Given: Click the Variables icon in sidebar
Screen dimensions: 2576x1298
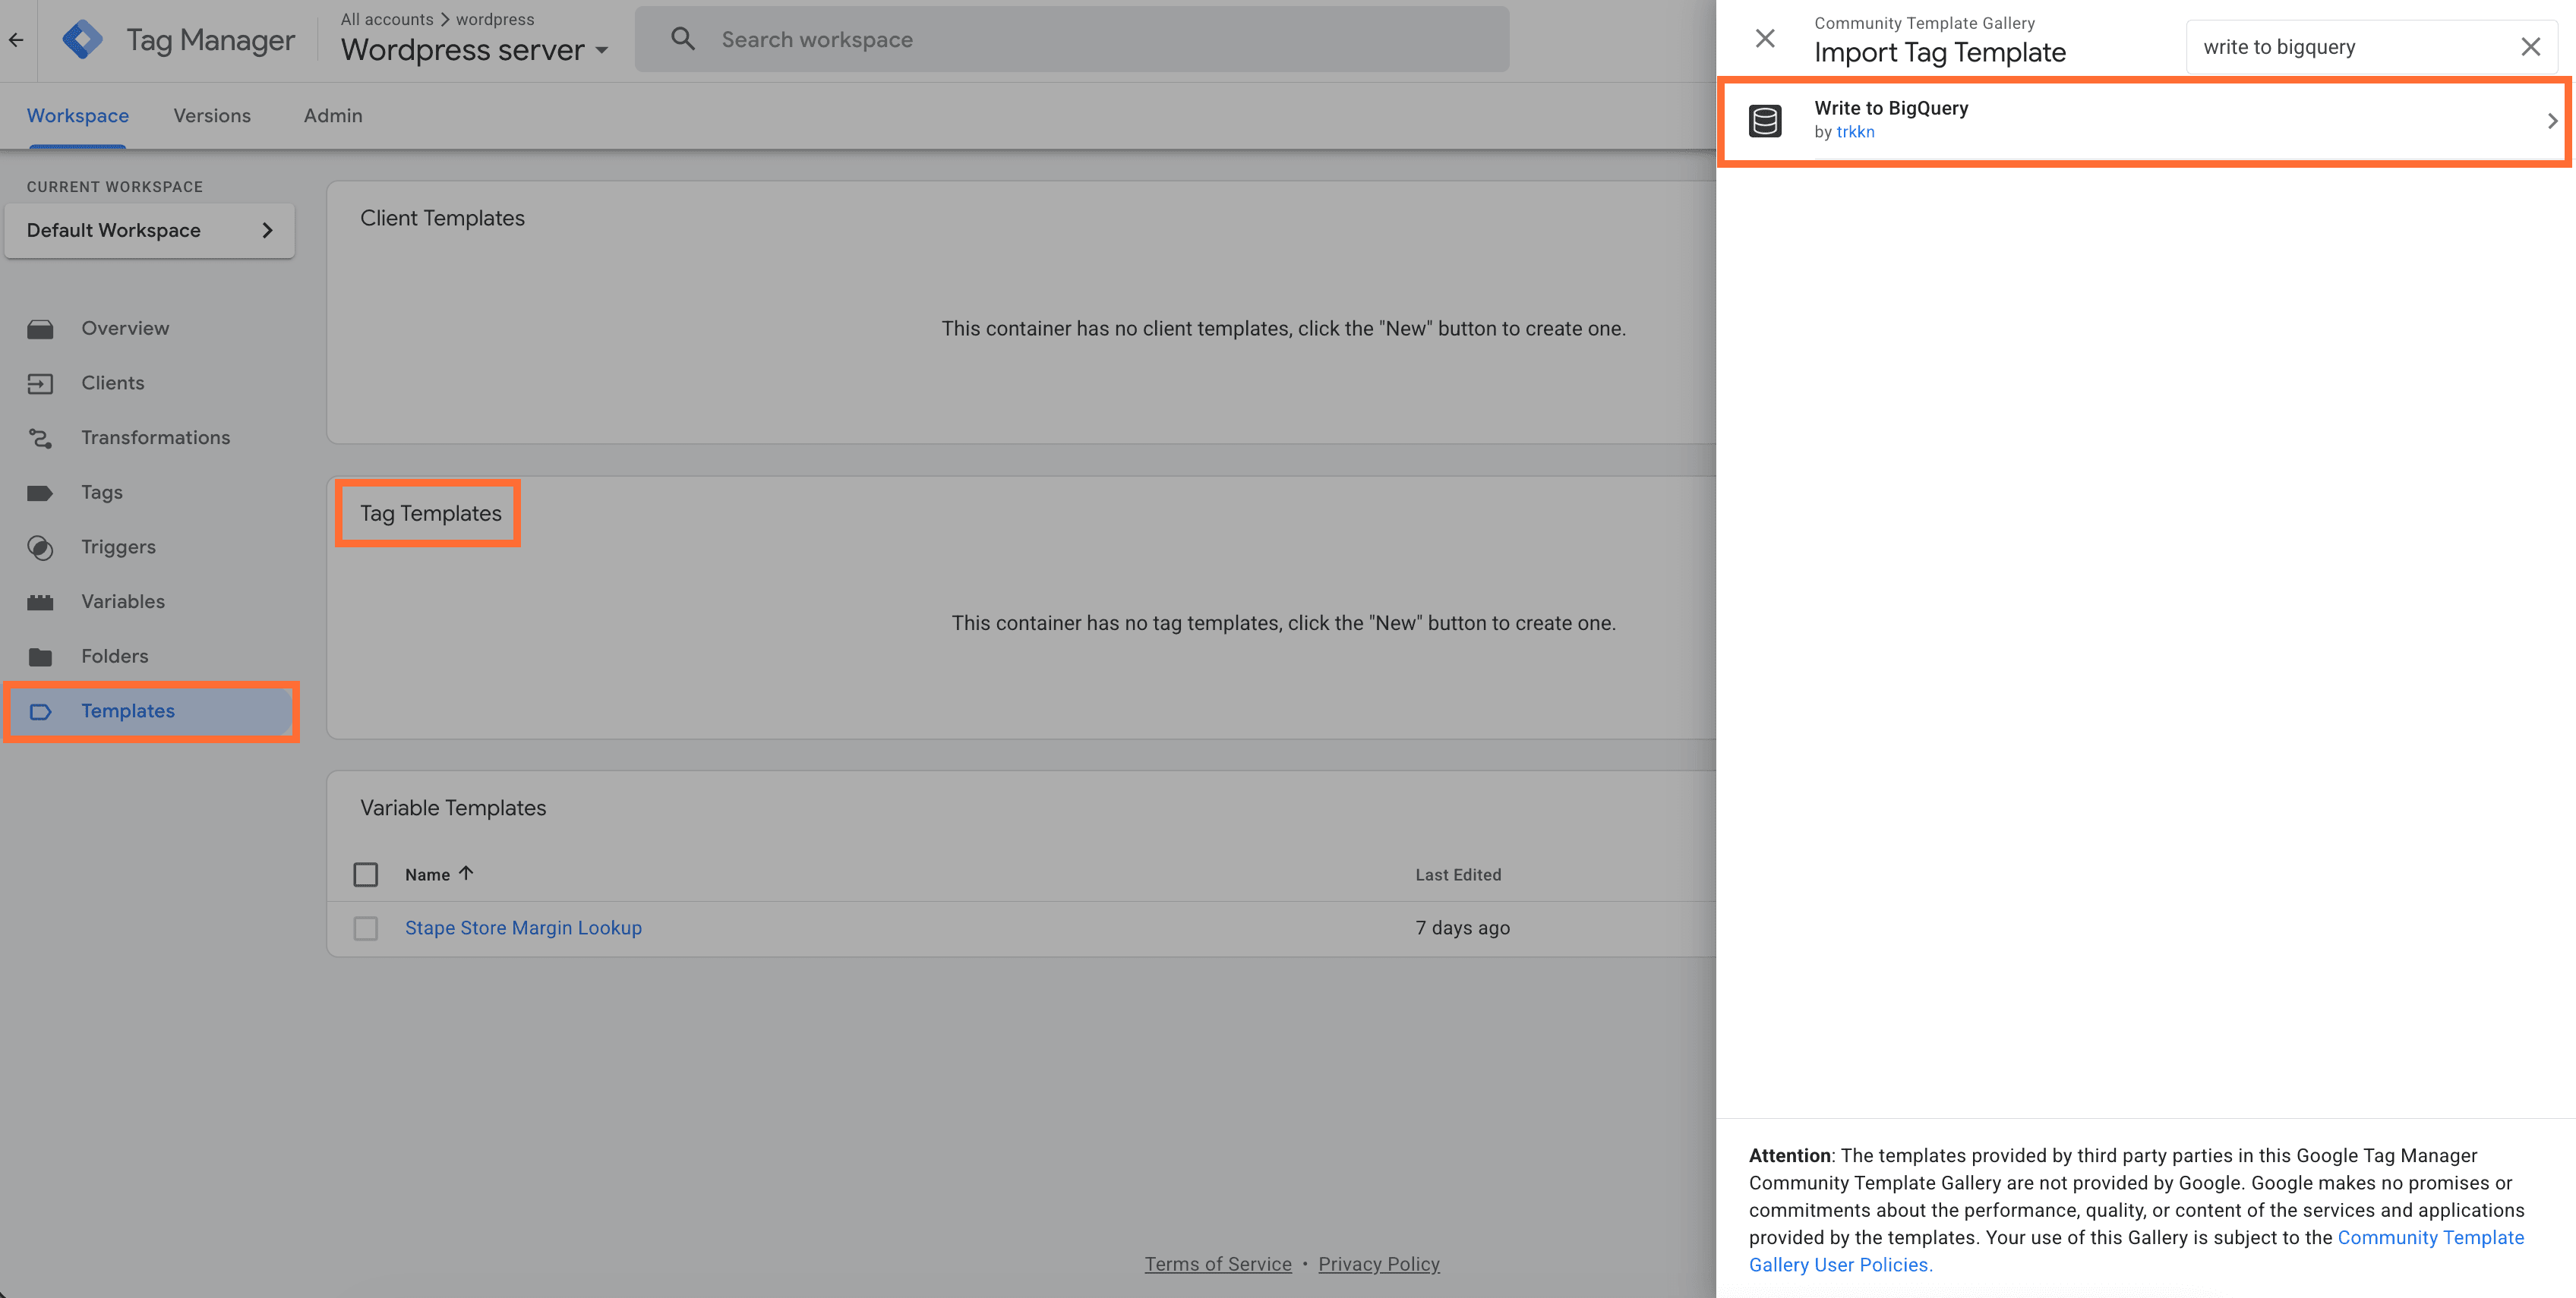Looking at the screenshot, I should tap(41, 601).
